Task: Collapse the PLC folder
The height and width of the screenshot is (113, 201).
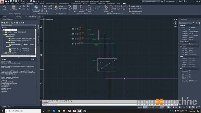Action: point(6,47)
